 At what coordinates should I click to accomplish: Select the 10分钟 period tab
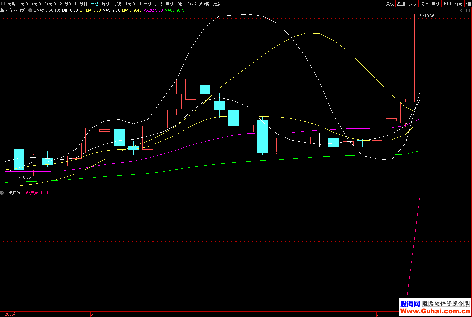click(x=130, y=4)
